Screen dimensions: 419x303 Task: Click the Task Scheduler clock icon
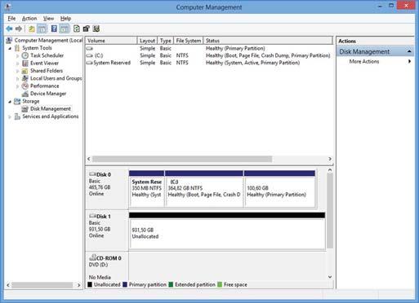coord(25,55)
